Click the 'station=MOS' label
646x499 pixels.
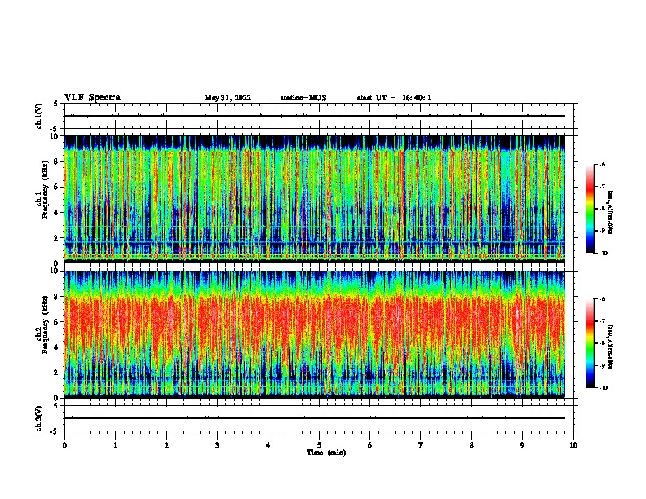click(303, 98)
